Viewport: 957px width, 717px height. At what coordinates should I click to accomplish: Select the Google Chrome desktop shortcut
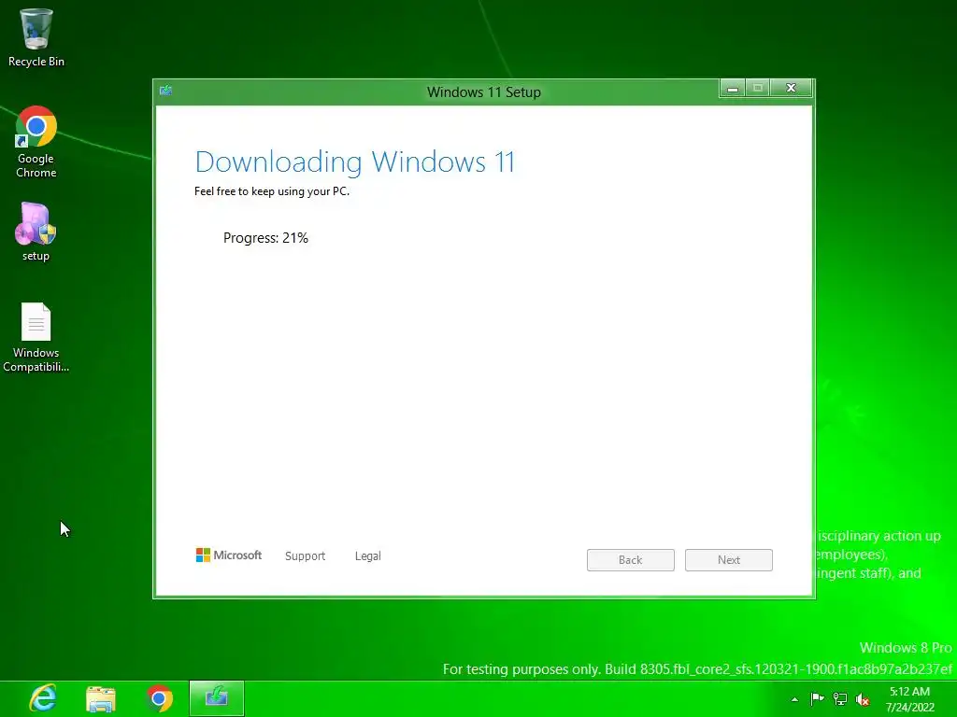(x=36, y=142)
